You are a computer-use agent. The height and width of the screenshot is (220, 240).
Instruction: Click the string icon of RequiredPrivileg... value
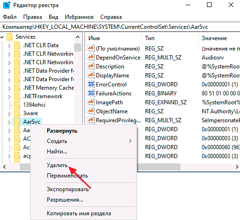pyautogui.click(x=91, y=120)
